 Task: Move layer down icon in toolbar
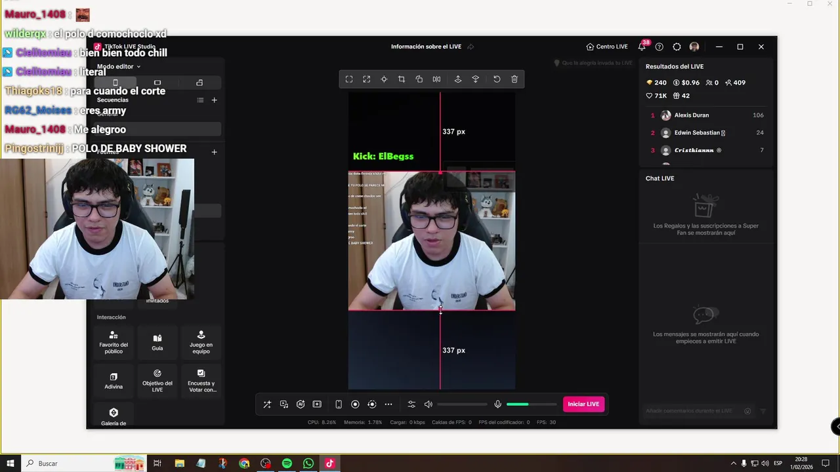(476, 79)
